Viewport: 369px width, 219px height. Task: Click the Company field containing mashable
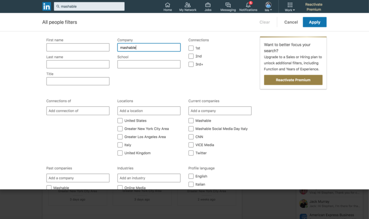pos(149,47)
